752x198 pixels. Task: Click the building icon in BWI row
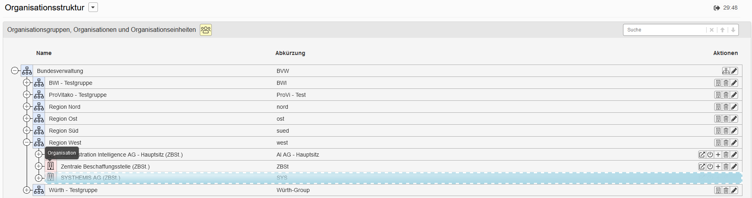click(718, 83)
